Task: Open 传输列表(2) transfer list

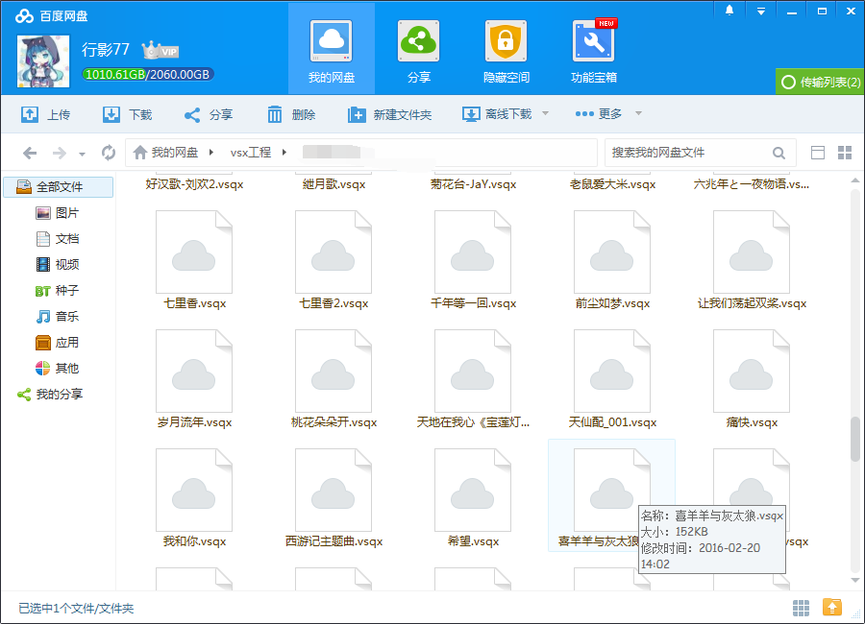Action: [x=821, y=82]
